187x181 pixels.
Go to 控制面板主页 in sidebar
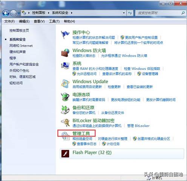[19, 31]
